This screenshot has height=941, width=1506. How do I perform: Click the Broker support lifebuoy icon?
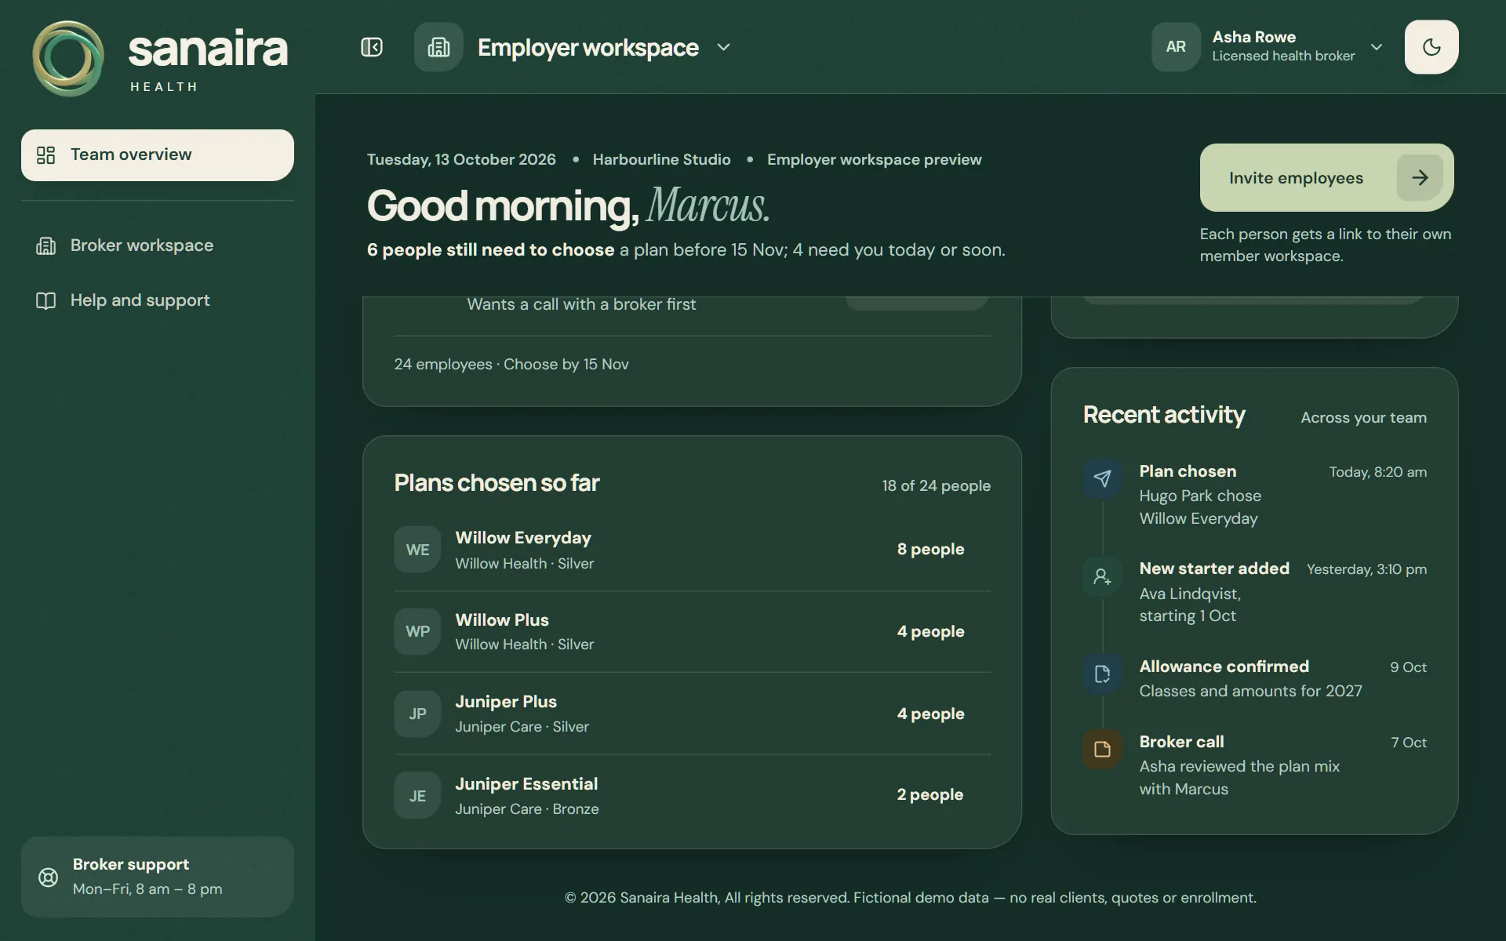tap(49, 877)
